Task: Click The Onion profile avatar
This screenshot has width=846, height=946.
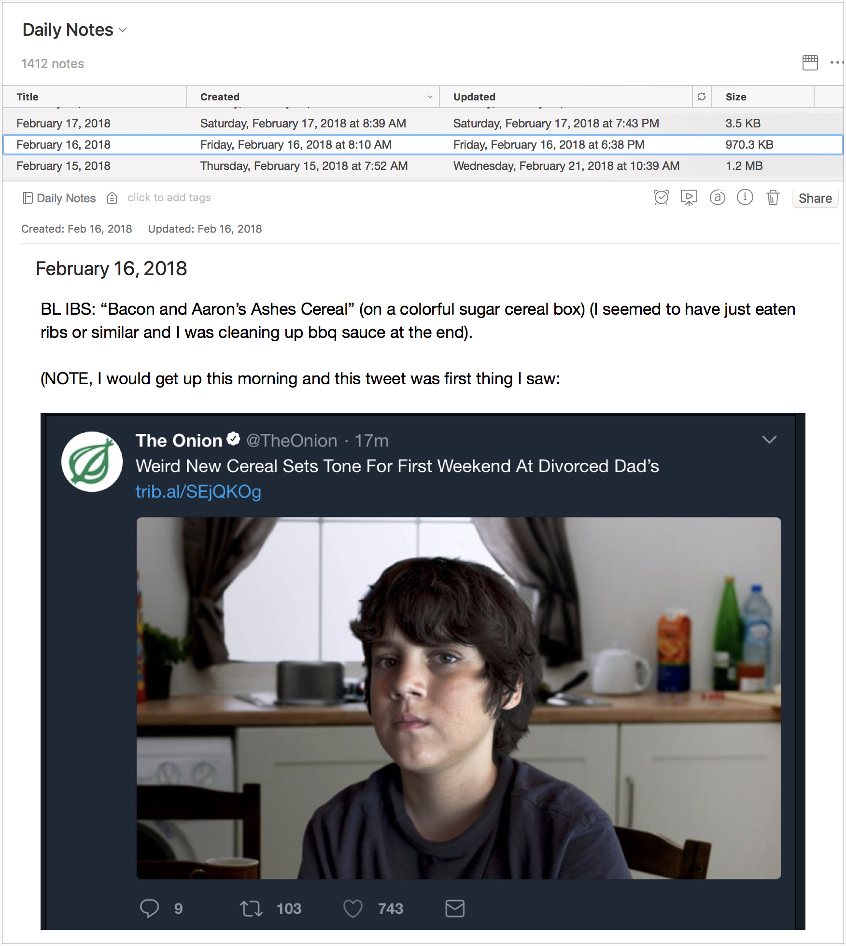Action: point(92,461)
